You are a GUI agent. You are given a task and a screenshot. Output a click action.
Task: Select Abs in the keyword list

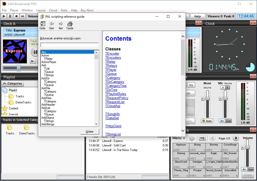(67, 52)
